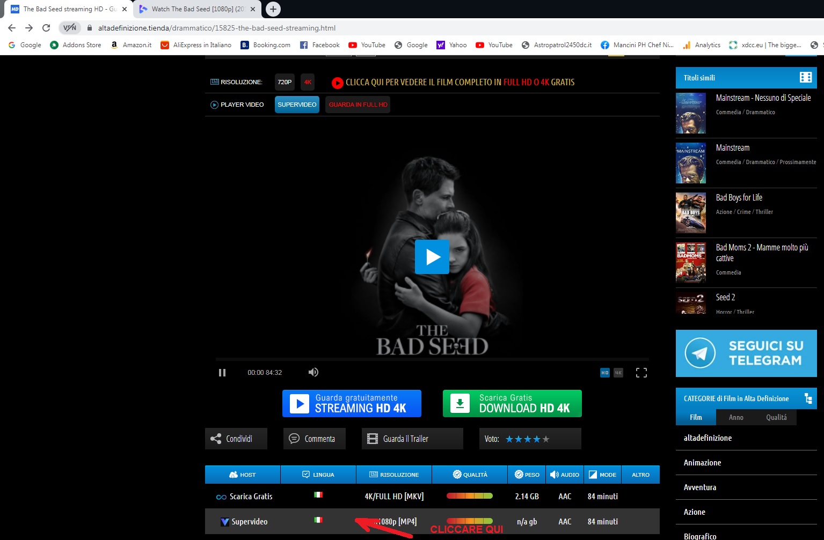
Task: Close The Bad Seed streaming HD tab
Action: click(x=125, y=9)
